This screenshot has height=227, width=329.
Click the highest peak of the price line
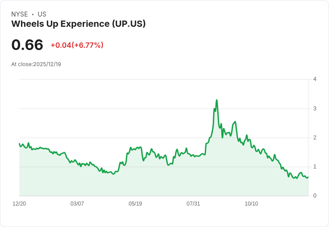tap(217, 100)
